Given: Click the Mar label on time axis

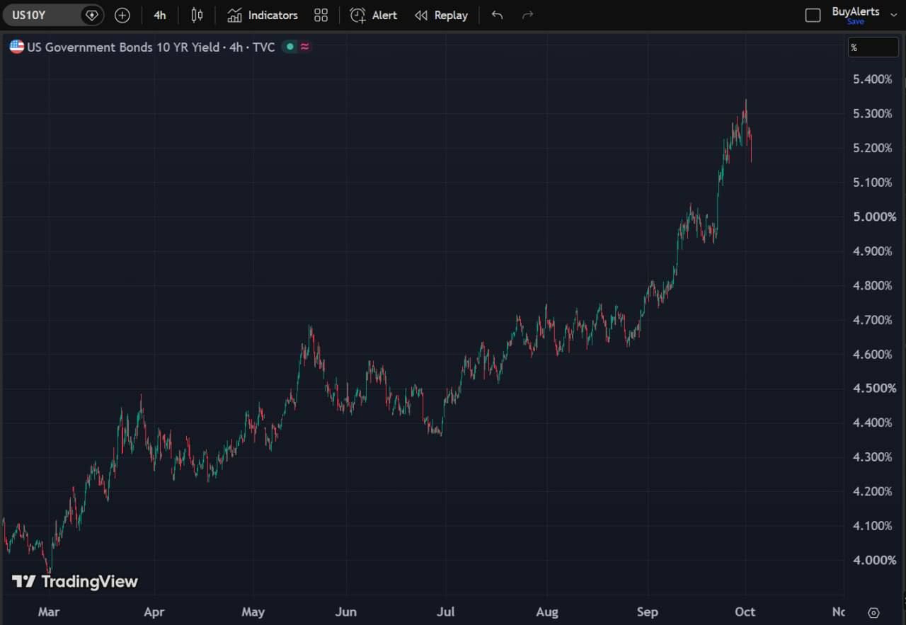Looking at the screenshot, I should click(x=49, y=612).
